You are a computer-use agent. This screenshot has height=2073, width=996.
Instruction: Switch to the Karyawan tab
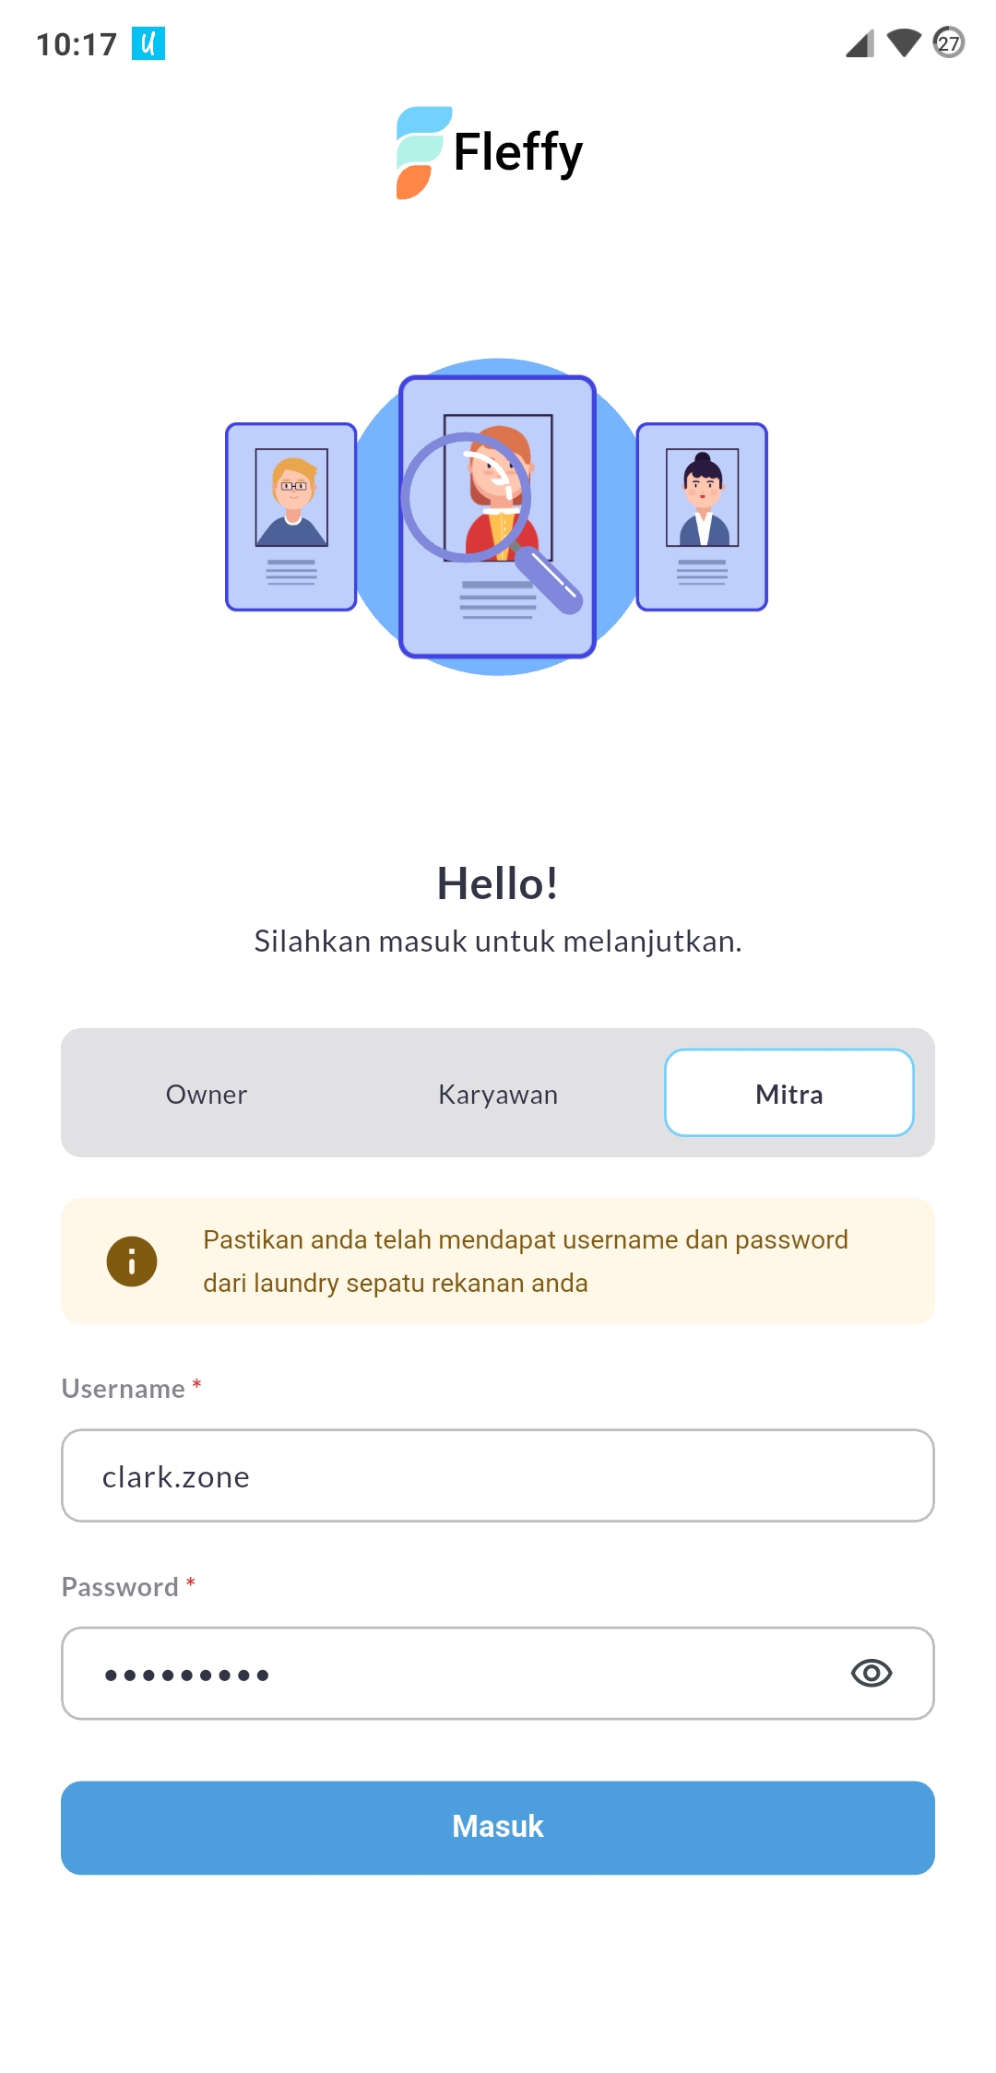497,1093
